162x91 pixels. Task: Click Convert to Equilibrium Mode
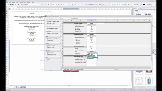[53, 21]
